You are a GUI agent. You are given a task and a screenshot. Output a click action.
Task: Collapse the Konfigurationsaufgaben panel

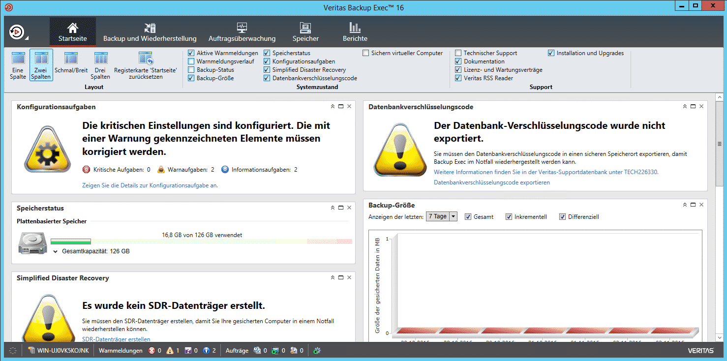[333, 107]
